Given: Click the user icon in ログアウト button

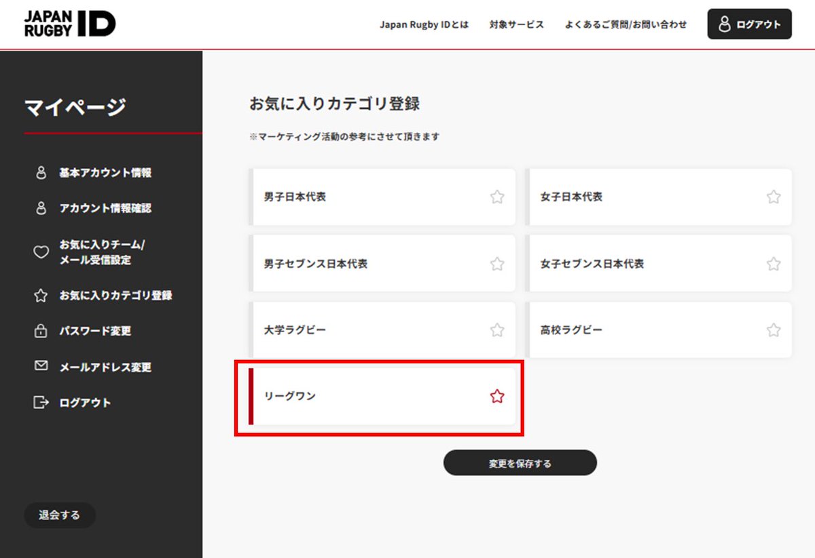Looking at the screenshot, I should point(725,24).
